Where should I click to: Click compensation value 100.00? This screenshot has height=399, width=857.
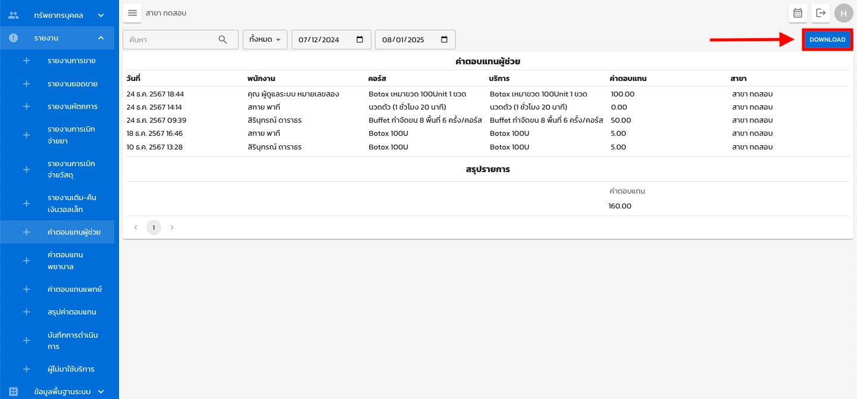coord(623,94)
